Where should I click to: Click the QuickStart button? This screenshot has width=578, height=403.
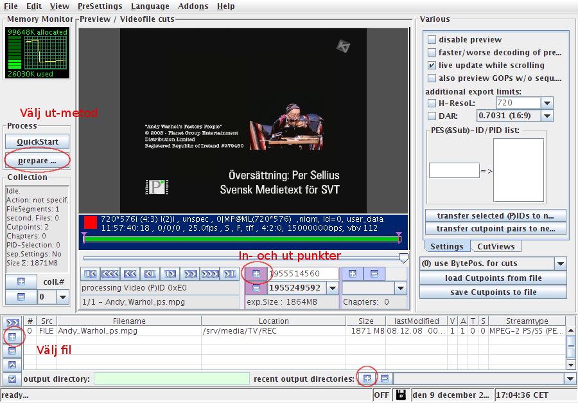pyautogui.click(x=37, y=141)
